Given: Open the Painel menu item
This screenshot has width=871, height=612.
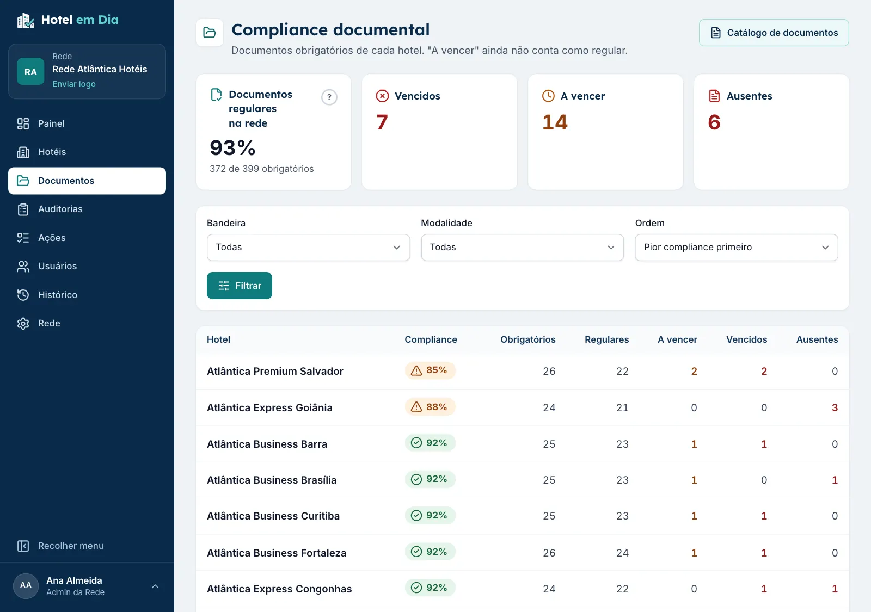Looking at the screenshot, I should (x=87, y=123).
